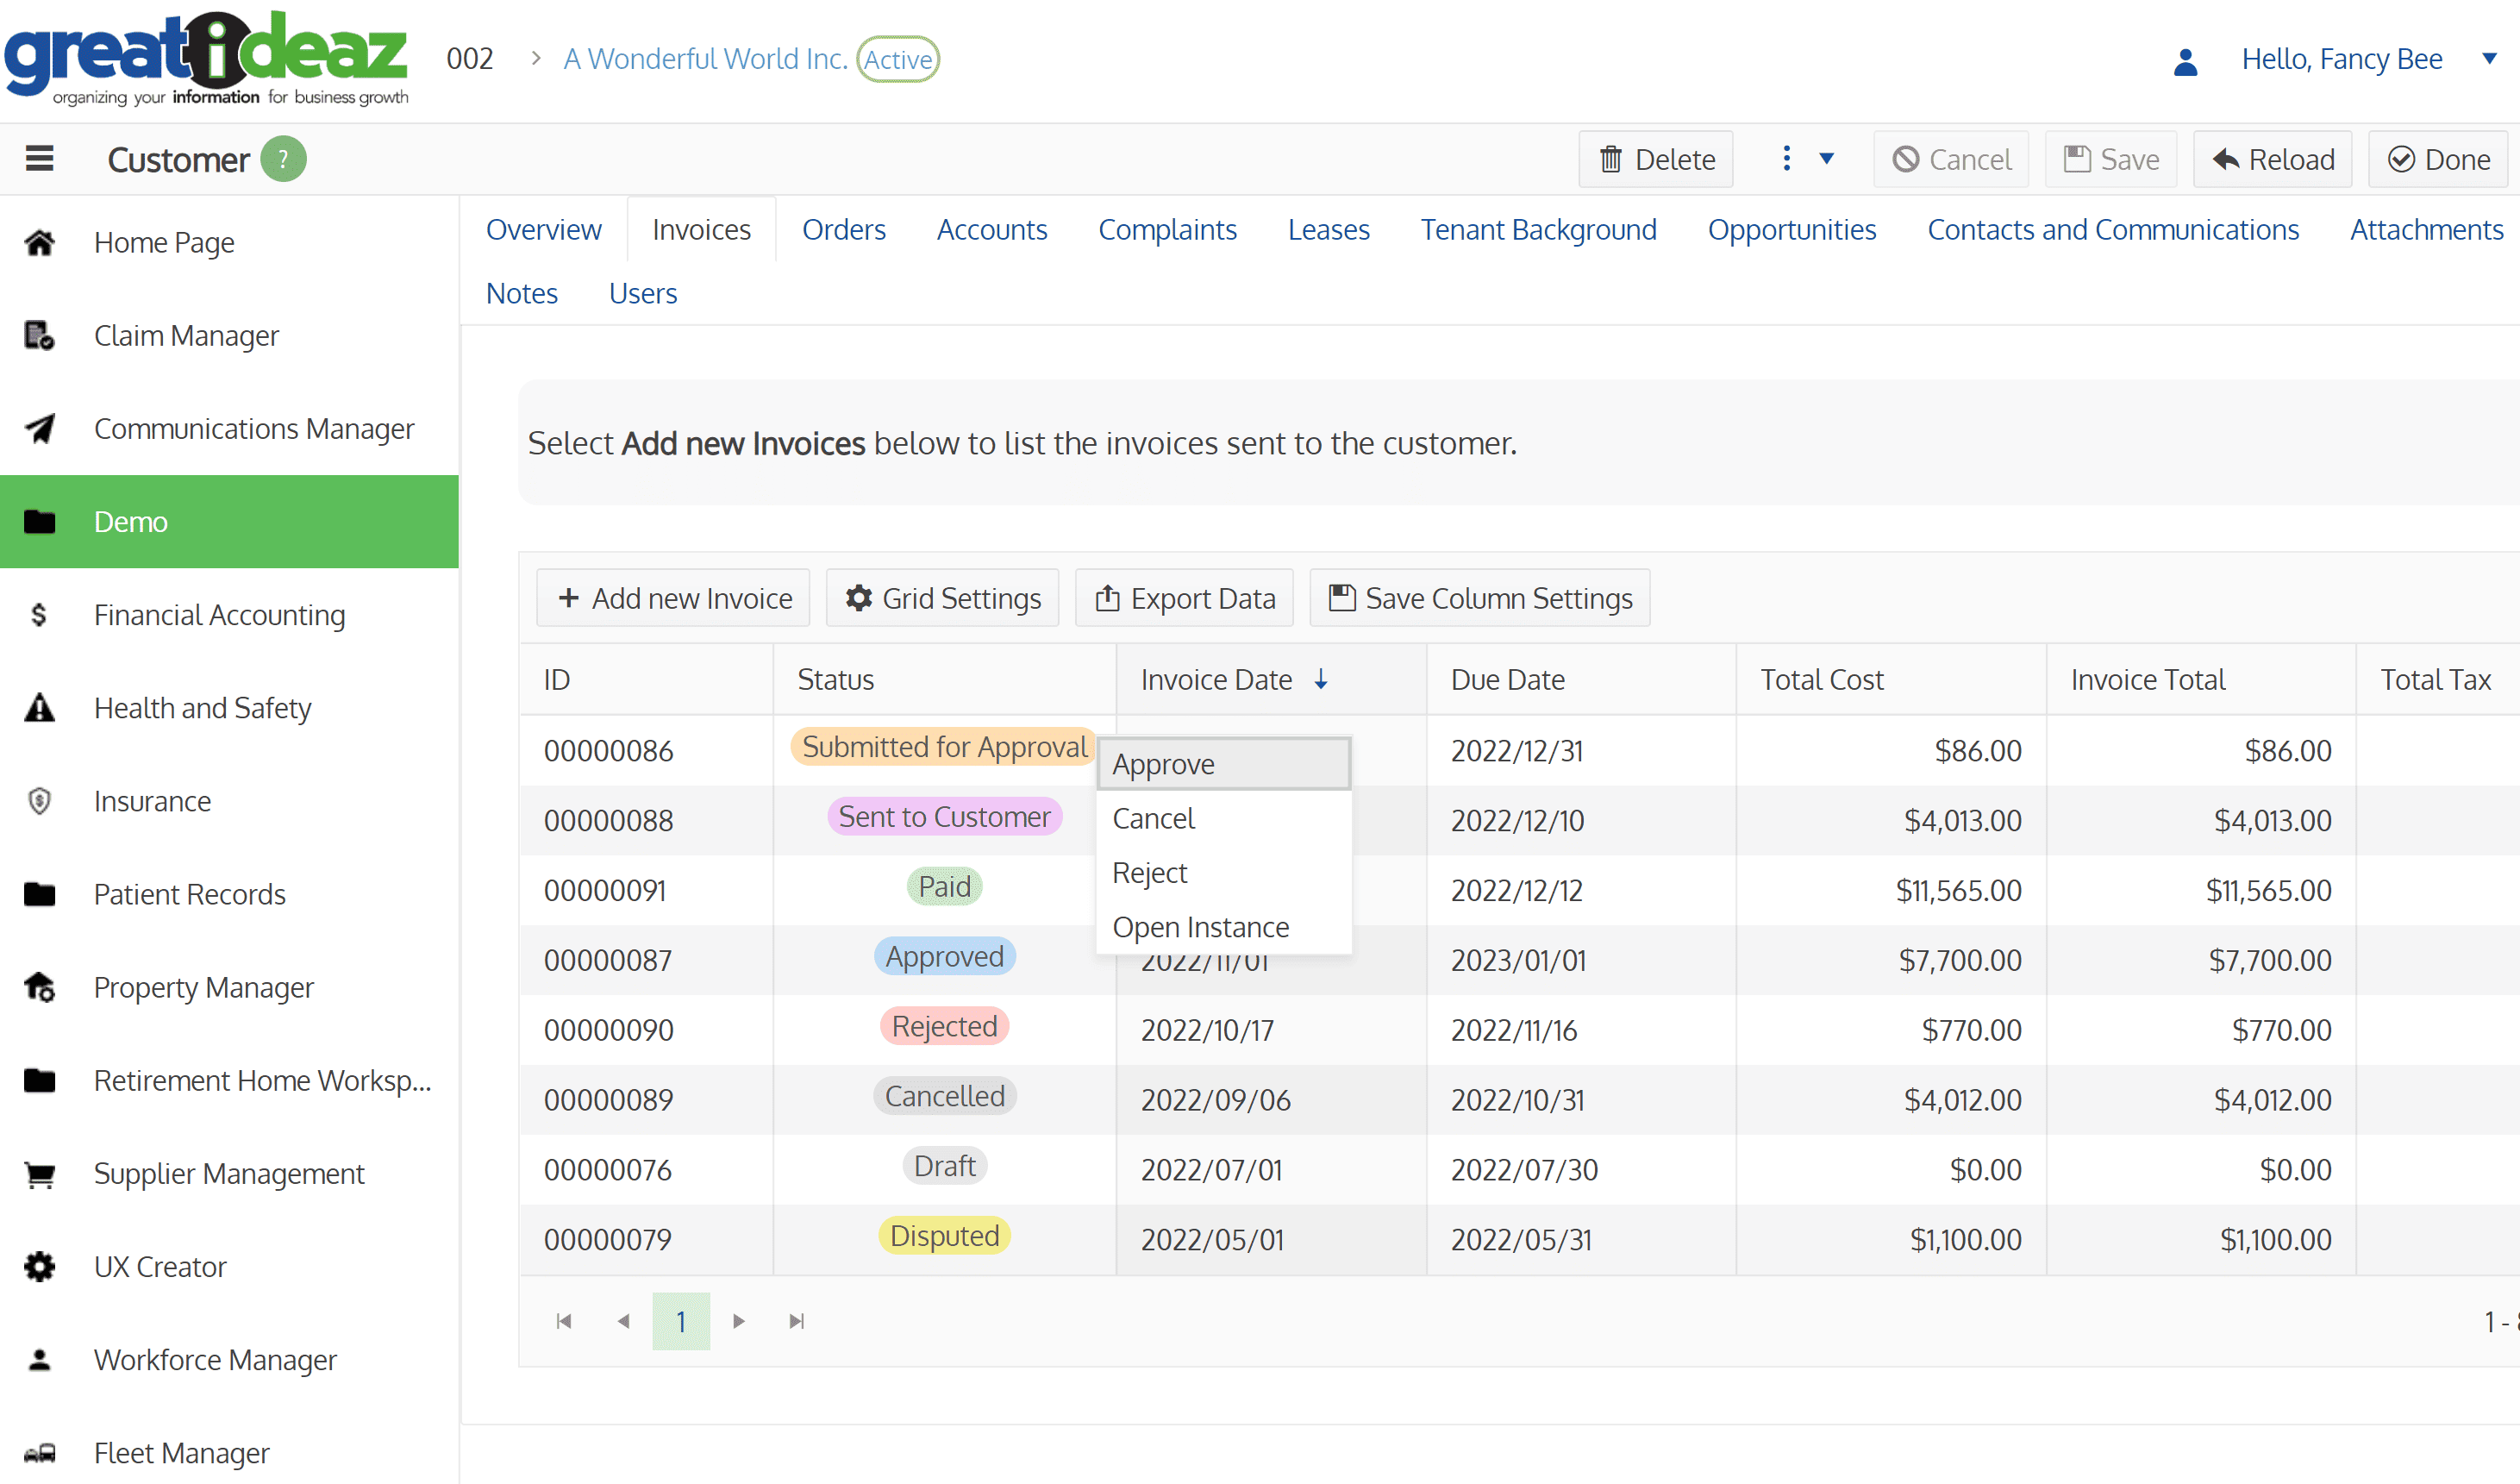The image size is (2520, 1484).
Task: Open the A Wonderful World Inc. link
Action: (705, 59)
